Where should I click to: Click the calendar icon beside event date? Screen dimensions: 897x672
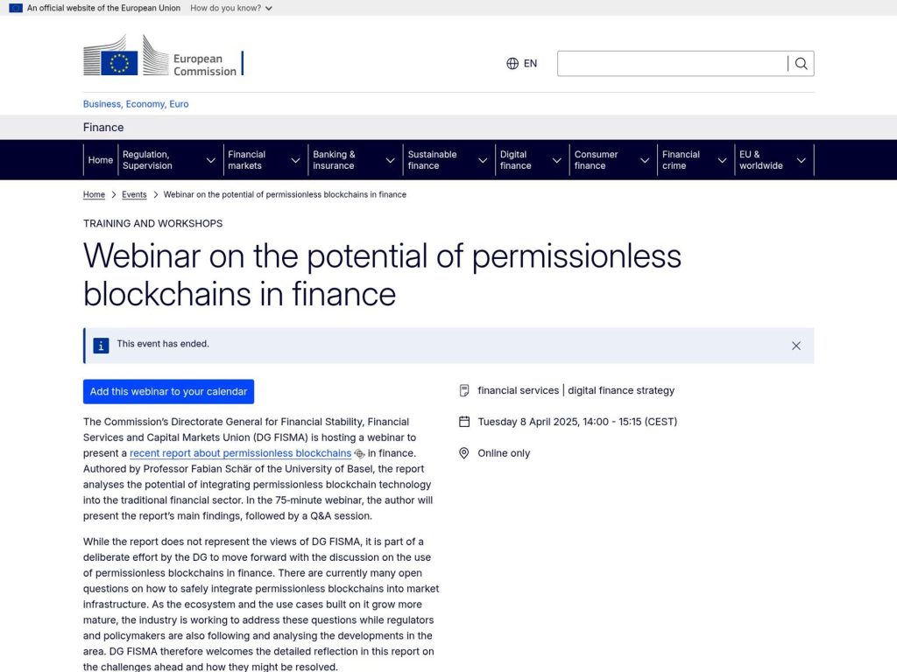point(464,421)
